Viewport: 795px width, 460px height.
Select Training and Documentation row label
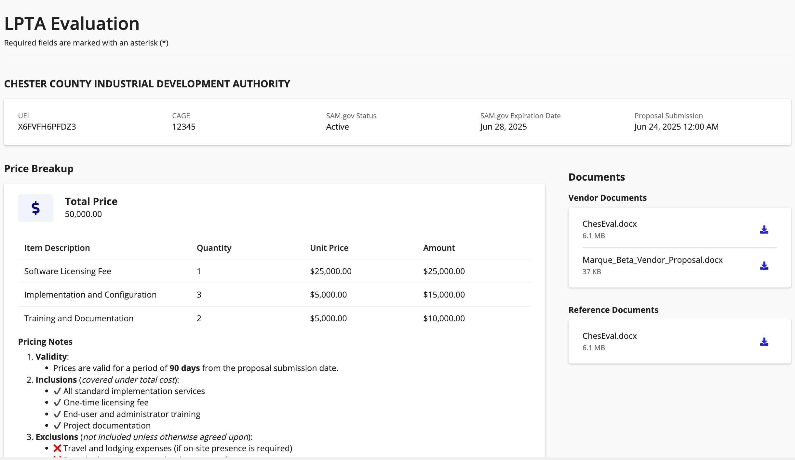tap(79, 318)
